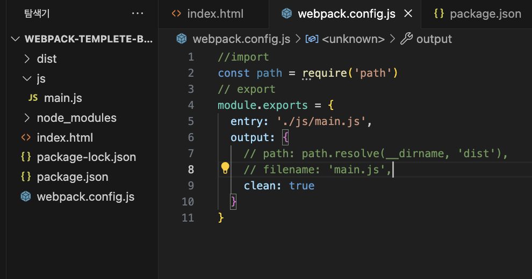Click the //import comment on line 1

[x=243, y=57]
